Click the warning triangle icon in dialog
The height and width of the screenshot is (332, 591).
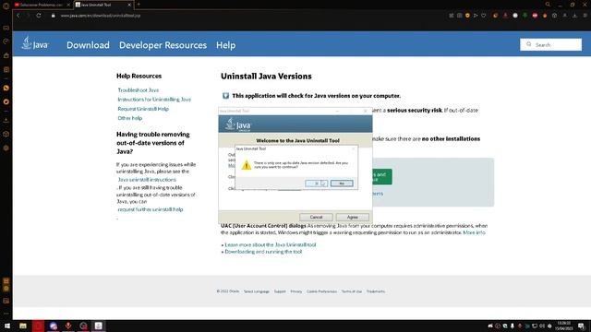tap(247, 165)
